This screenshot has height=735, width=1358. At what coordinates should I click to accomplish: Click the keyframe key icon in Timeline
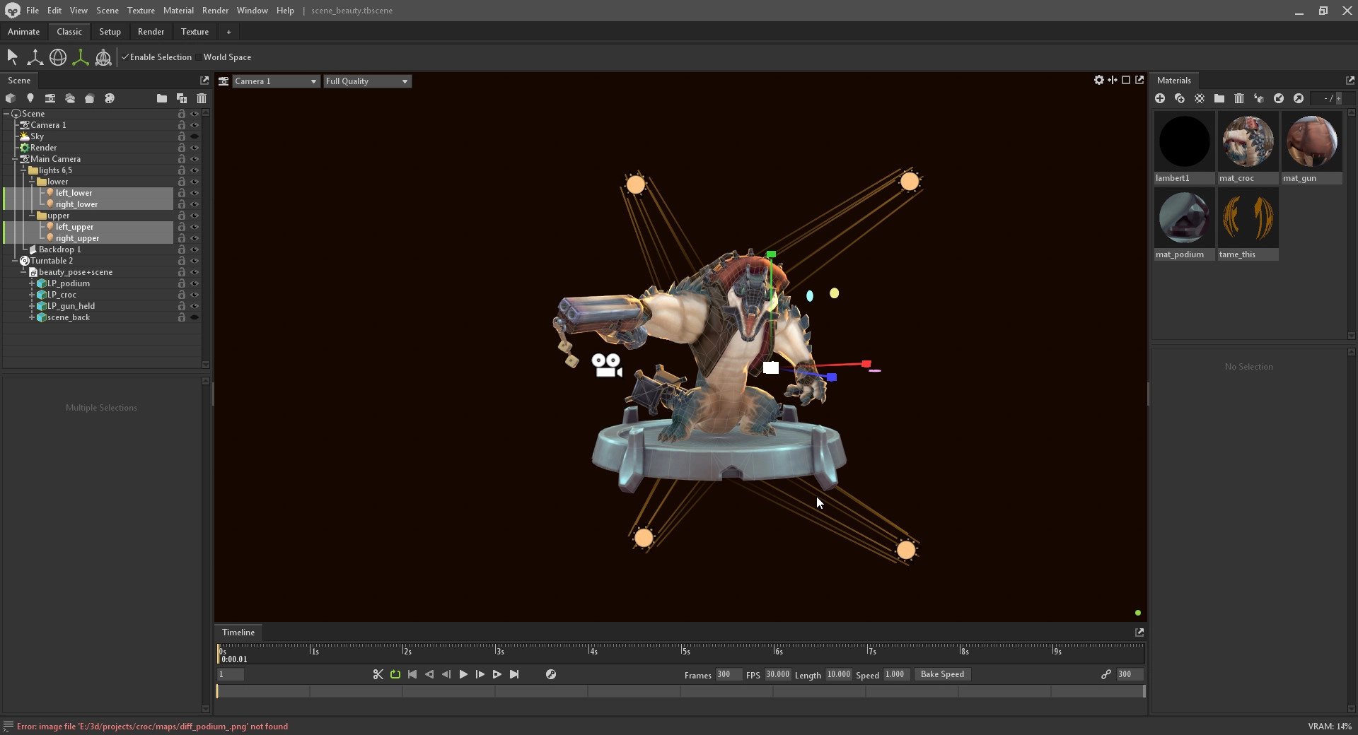(x=551, y=674)
